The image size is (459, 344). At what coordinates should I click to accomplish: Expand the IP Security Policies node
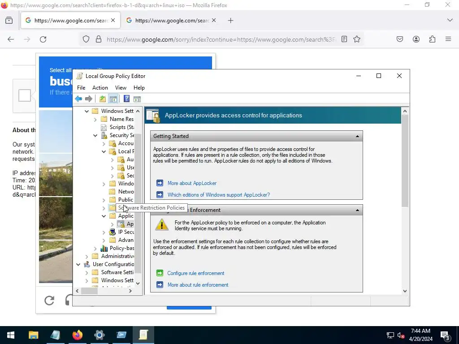[104, 232]
